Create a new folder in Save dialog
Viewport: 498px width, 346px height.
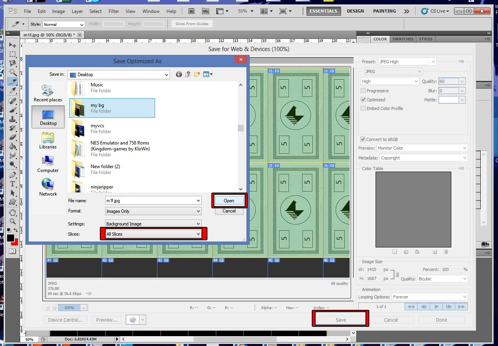[197, 74]
